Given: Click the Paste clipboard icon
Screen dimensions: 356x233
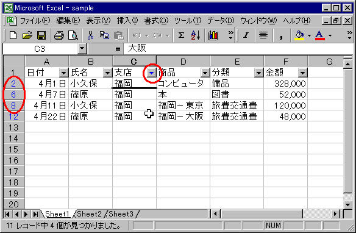Looking at the screenshot, I should 118,35.
